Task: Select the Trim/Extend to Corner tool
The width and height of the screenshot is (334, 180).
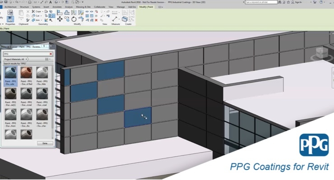Action: 81,19
